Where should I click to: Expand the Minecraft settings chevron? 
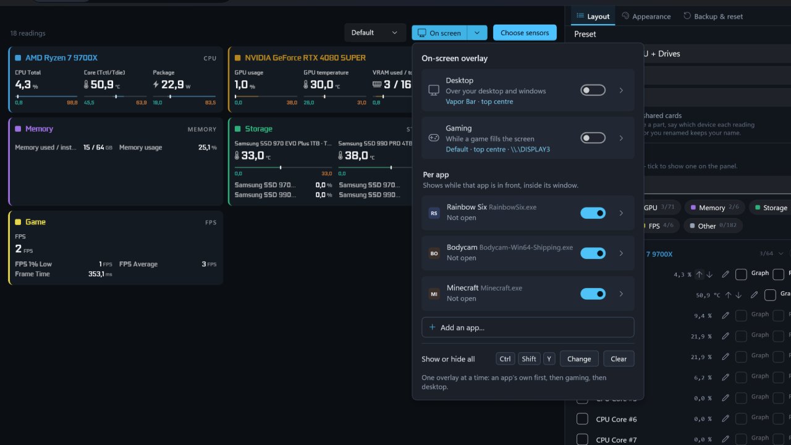point(621,294)
